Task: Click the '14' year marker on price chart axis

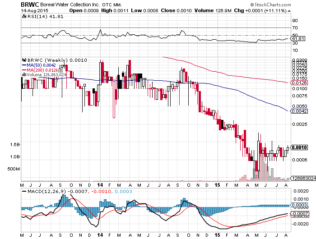Action: coord(100,185)
